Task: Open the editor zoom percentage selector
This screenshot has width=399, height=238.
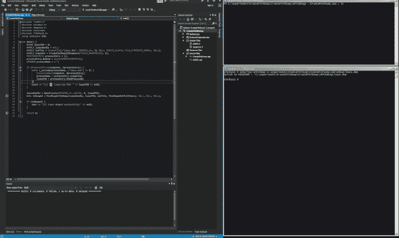Action: click(10, 179)
